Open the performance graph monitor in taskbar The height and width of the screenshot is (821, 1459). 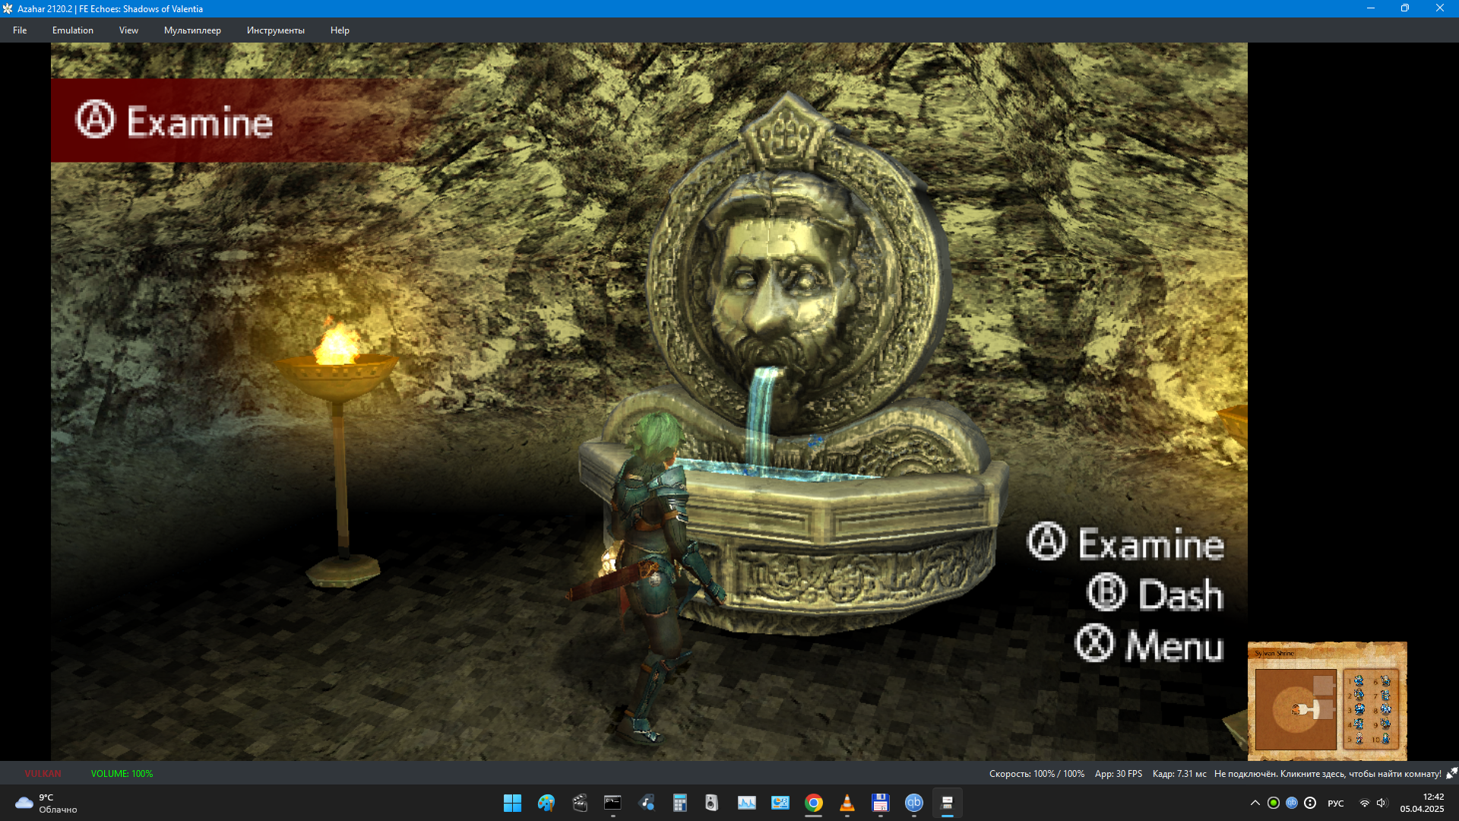point(746,803)
